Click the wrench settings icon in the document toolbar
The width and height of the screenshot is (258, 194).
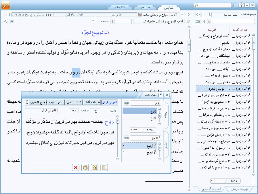pos(5,22)
